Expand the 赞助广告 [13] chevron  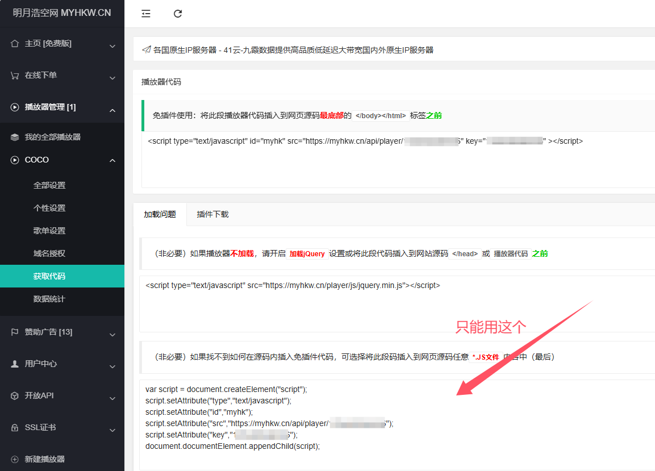112,335
